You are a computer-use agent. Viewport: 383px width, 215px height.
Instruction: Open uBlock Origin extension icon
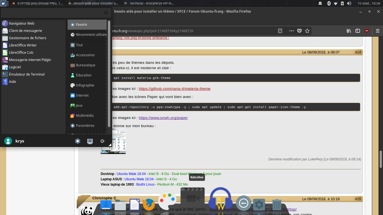point(367,31)
